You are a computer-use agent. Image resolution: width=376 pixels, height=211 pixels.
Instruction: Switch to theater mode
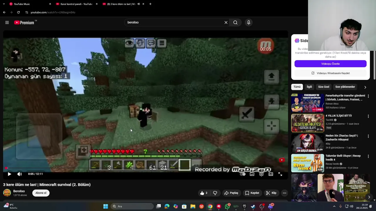coord(271,174)
